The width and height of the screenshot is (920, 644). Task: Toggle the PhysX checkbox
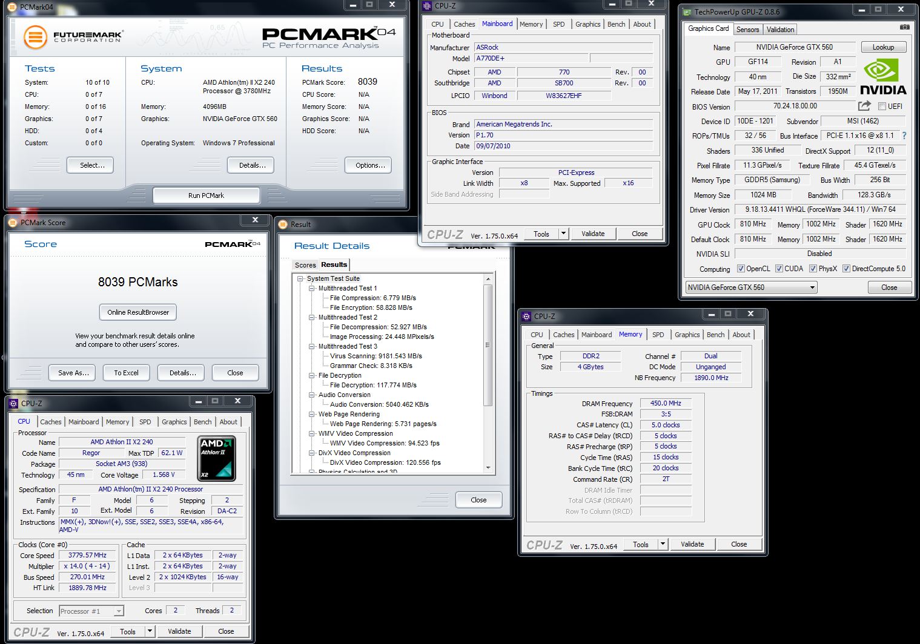(813, 269)
